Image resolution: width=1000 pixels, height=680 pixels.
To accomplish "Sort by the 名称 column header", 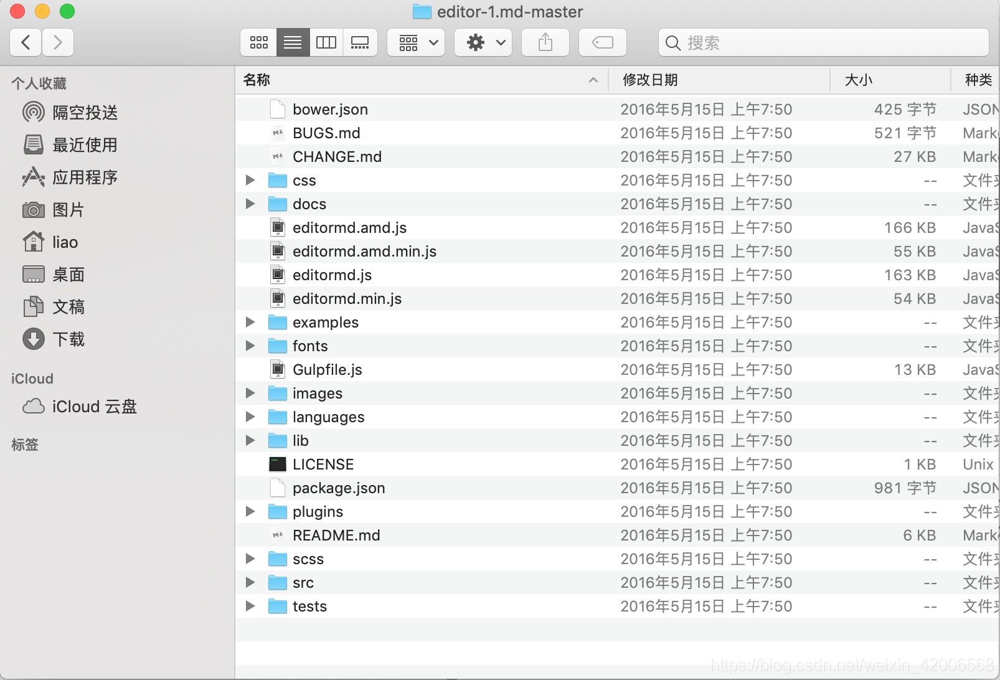I will [422, 80].
